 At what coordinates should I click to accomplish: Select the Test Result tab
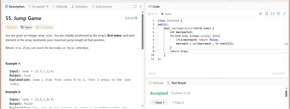tap(176, 83)
